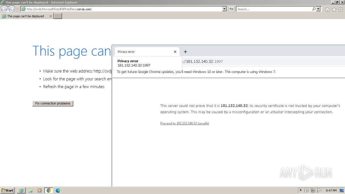Click the 'This page can' error heading
Viewport: 345px width, 194px height.
click(72, 51)
